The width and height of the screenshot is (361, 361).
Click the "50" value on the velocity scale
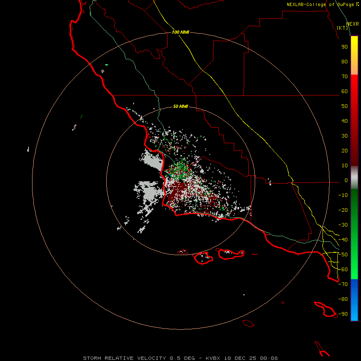345,106
